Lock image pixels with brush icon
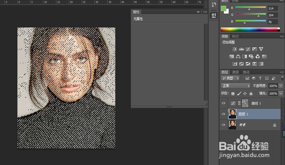 click(x=239, y=93)
